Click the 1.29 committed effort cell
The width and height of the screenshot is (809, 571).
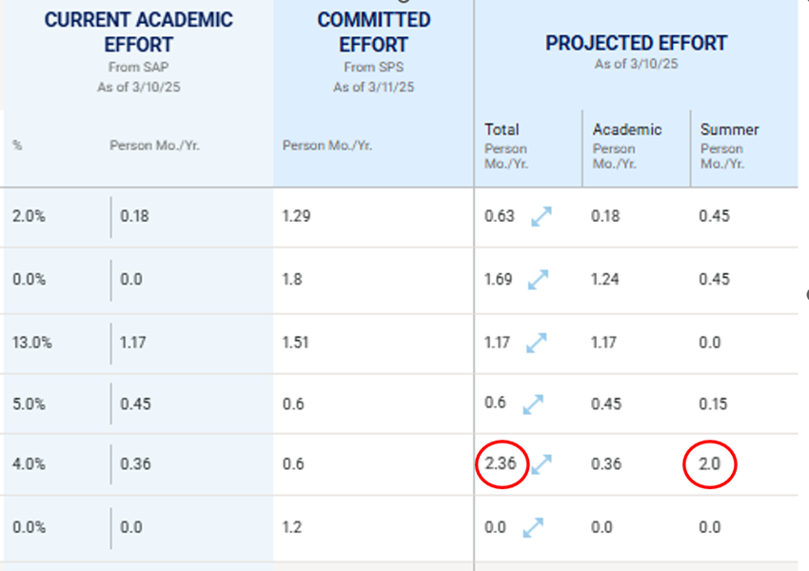point(296,216)
